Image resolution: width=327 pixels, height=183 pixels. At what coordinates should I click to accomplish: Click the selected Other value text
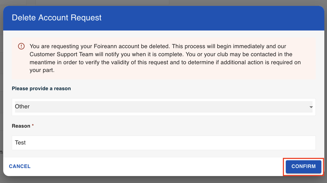tap(22, 106)
